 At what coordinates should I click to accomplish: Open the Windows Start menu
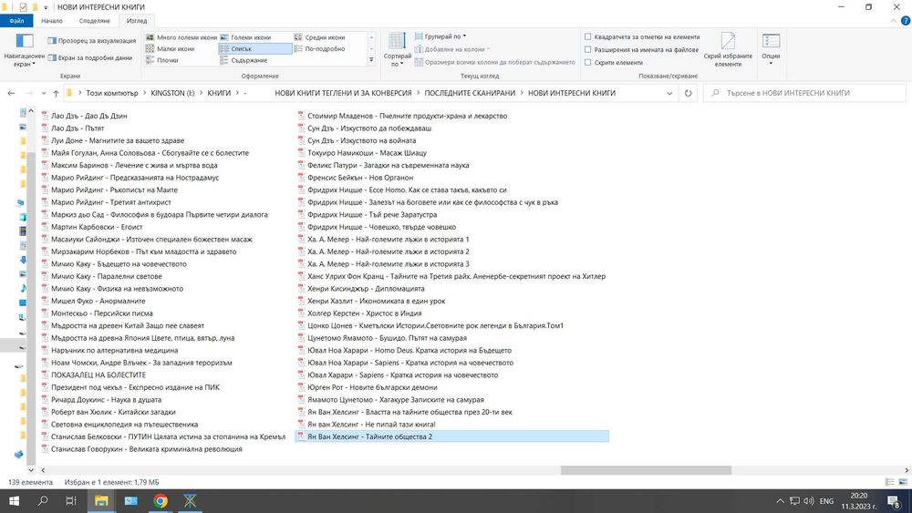click(x=14, y=501)
